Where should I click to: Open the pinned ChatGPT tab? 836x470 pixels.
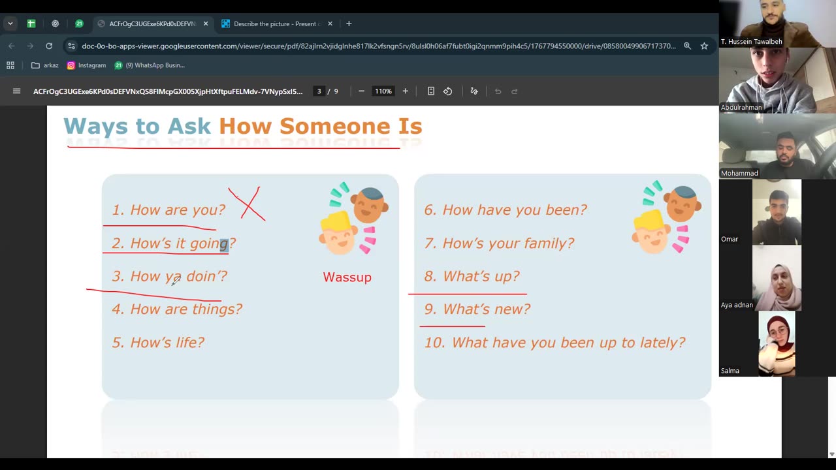click(55, 23)
